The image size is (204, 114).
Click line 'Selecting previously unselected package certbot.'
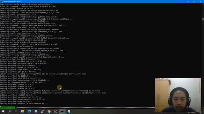[x=23, y=42]
